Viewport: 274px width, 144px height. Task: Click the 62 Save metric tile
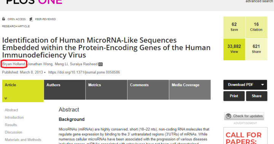[234, 27]
